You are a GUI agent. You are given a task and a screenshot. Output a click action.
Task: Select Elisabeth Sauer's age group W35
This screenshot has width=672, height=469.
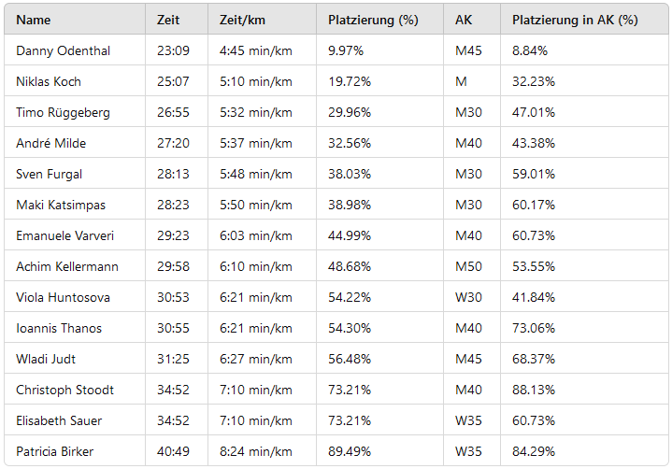(468, 420)
